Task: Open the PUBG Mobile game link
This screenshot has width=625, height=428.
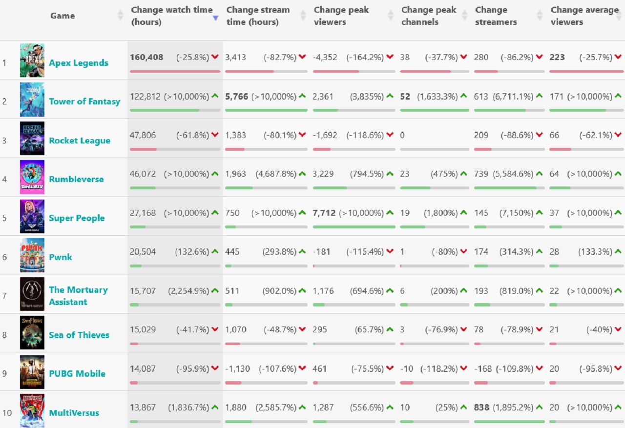Action: (77, 374)
